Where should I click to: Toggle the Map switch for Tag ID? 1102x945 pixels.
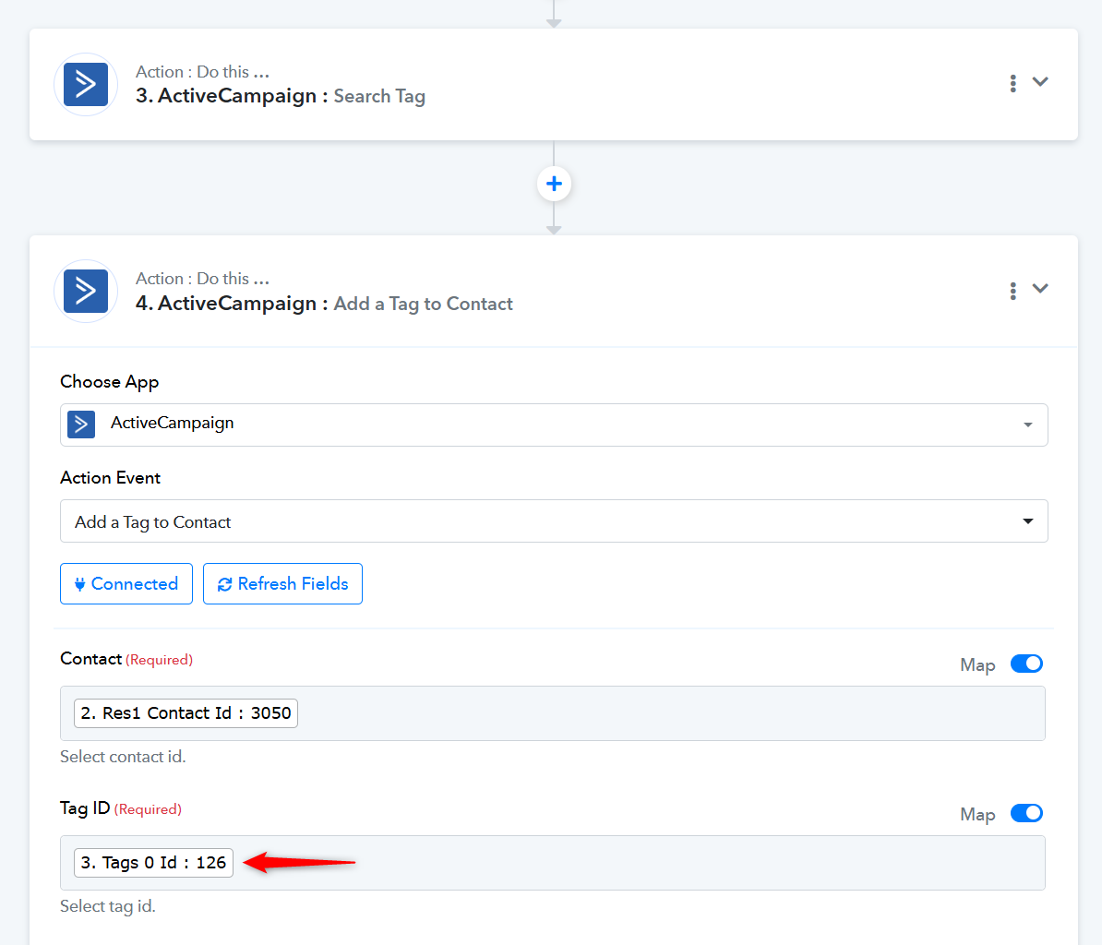click(1027, 813)
